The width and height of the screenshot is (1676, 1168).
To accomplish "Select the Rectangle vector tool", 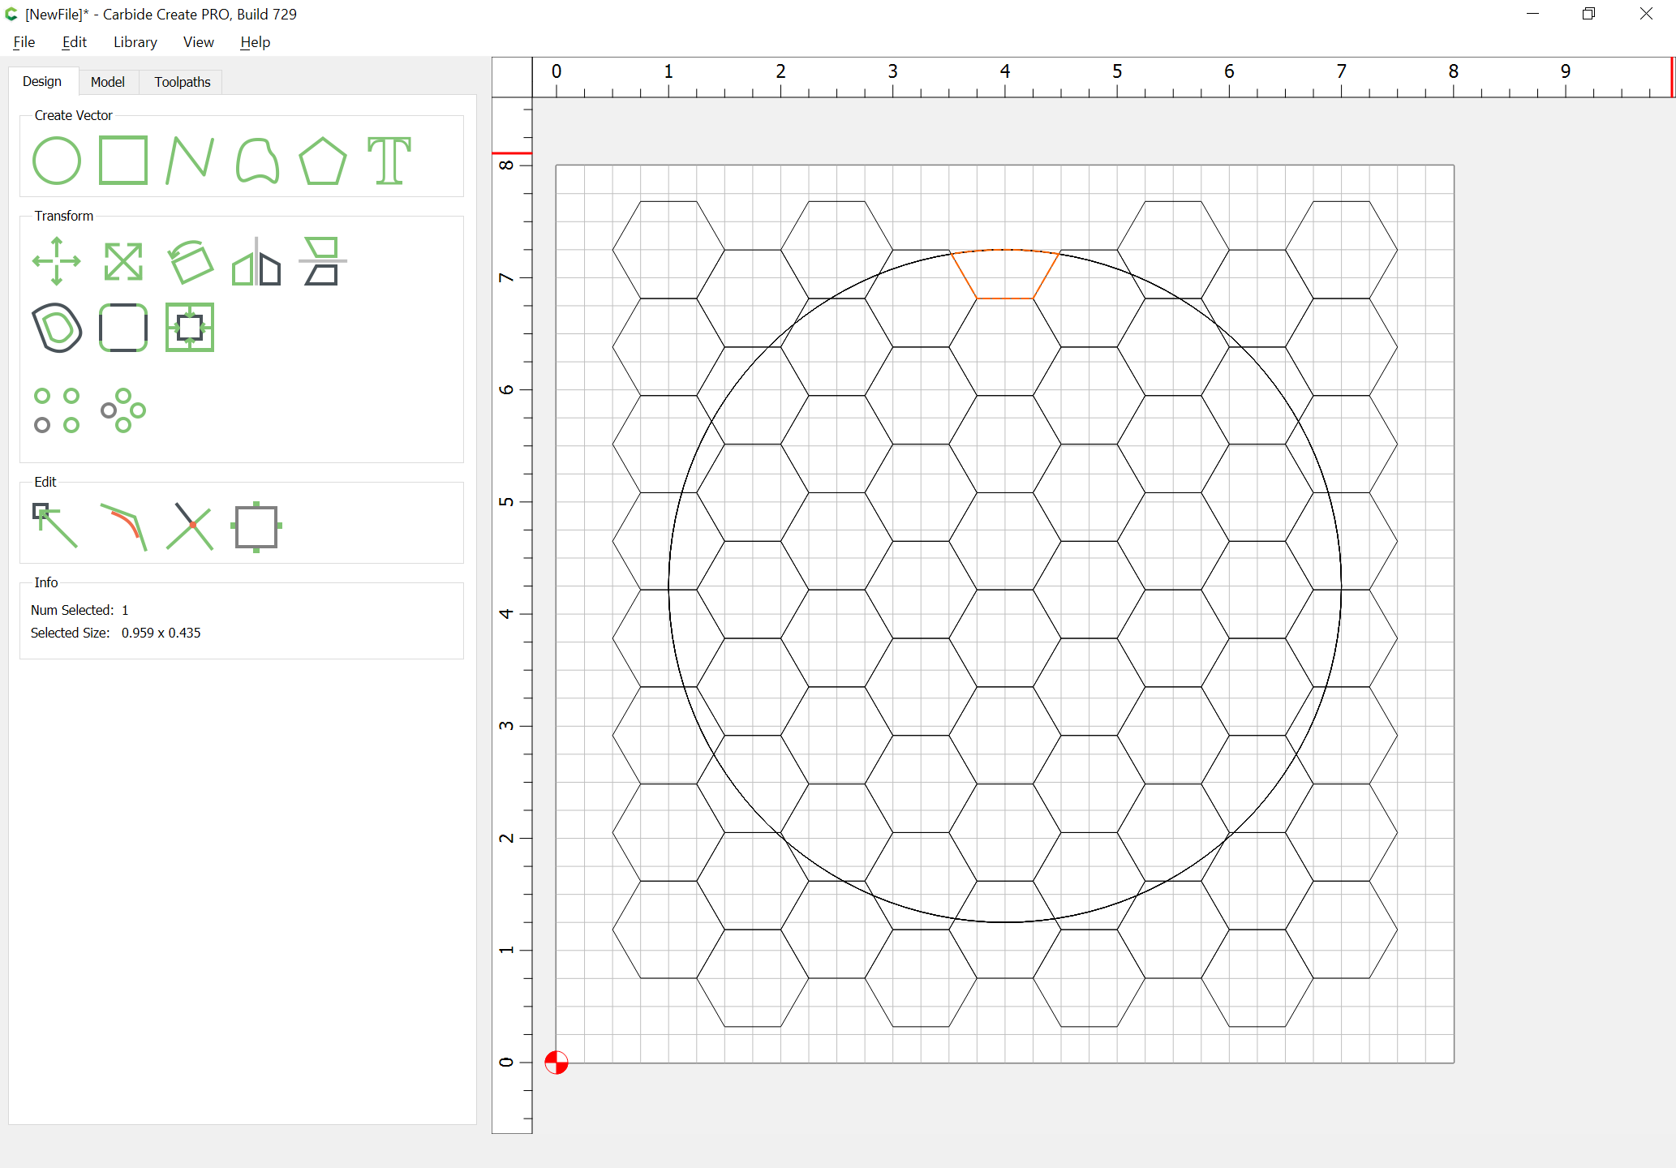I will [122, 161].
